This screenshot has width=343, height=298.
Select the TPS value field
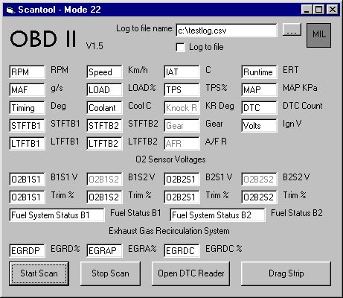coord(182,90)
